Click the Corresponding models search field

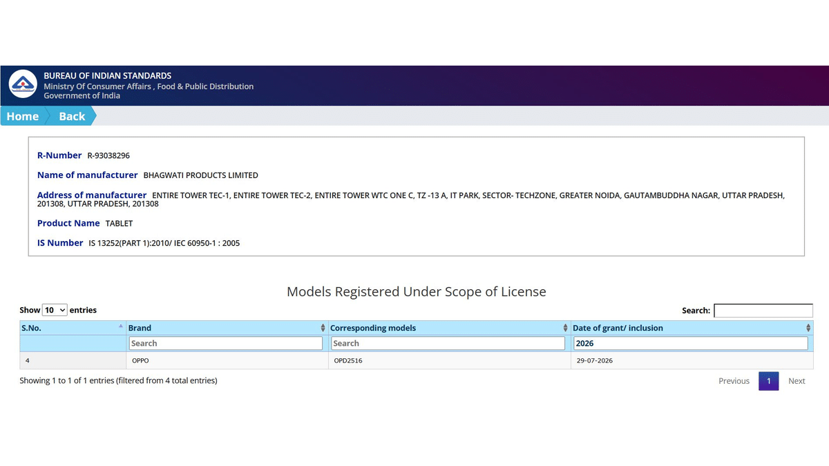point(448,343)
